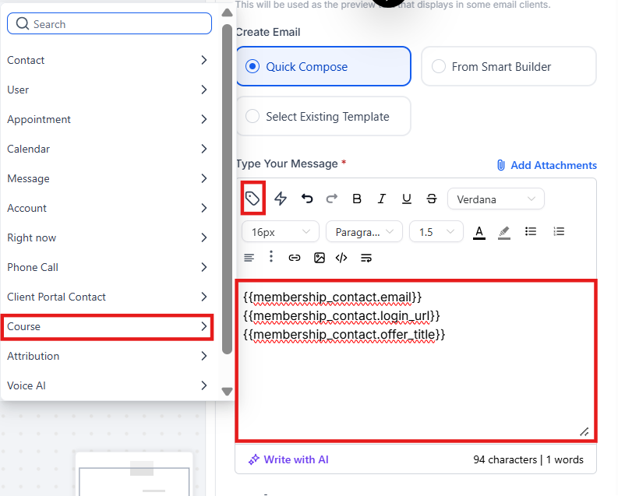Viewport: 618px width, 496px height.
Task: Open the Verdana font family dropdown
Action: coord(496,199)
